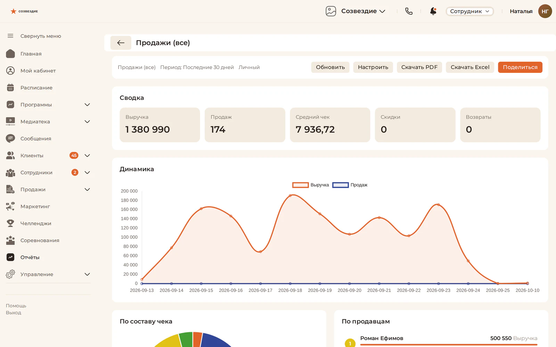Toggle the Продаж series in chart legend
The width and height of the screenshot is (556, 347).
click(x=350, y=185)
